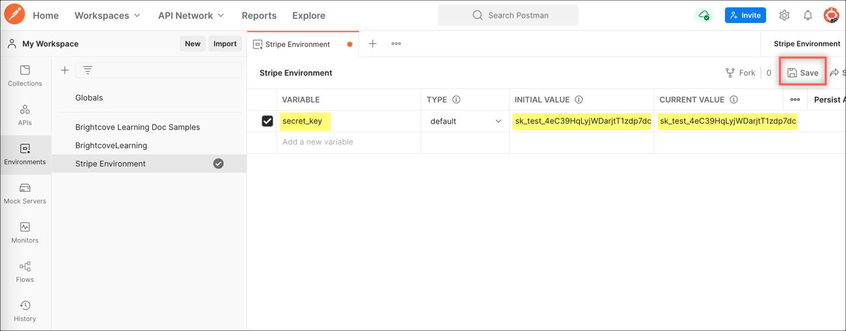Open the user avatar menu
Image resolution: width=846 pixels, height=331 pixels.
pyautogui.click(x=831, y=14)
